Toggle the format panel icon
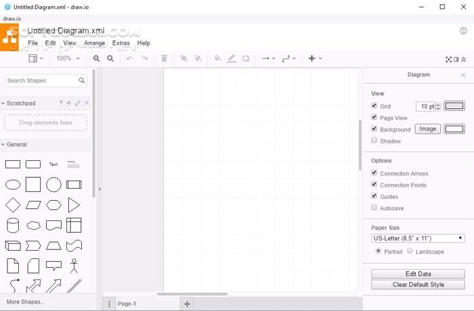The width and height of the screenshot is (474, 311). (456, 59)
